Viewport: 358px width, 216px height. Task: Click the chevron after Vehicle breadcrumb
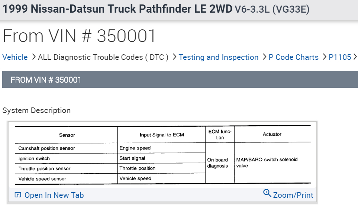click(33, 57)
